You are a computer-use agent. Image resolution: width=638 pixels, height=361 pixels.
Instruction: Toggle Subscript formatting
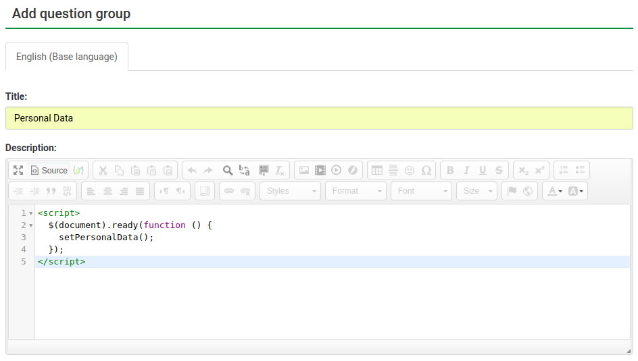click(x=523, y=170)
